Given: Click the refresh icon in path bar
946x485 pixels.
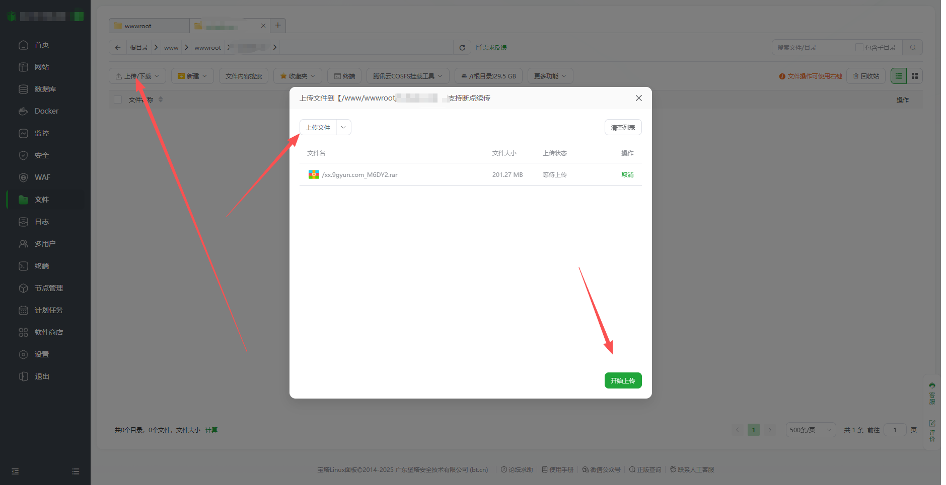Looking at the screenshot, I should click(x=462, y=48).
